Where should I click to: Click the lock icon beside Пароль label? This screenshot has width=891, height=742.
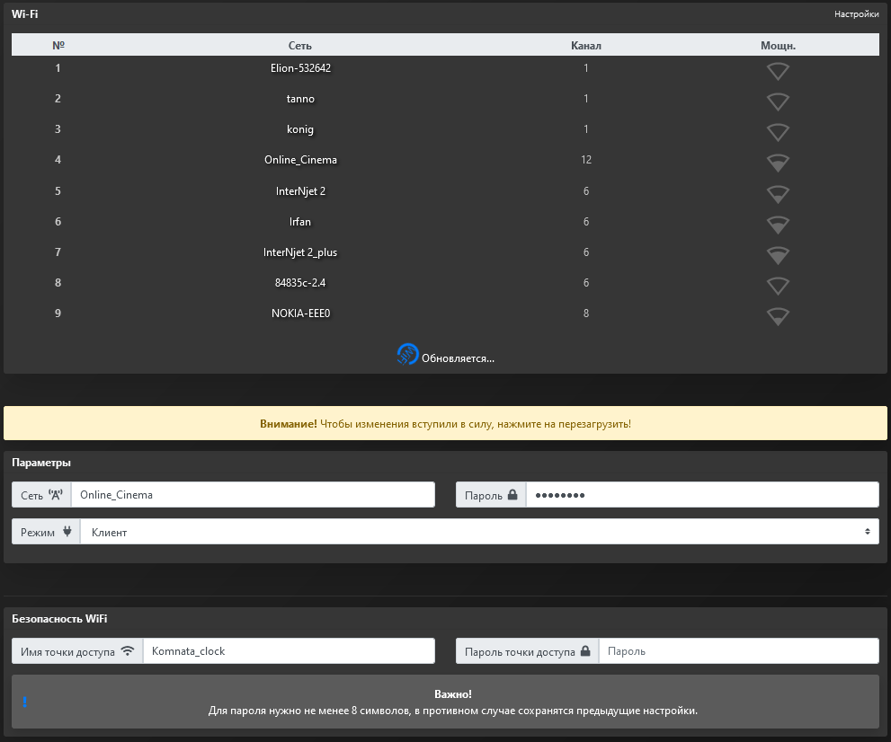coord(512,495)
